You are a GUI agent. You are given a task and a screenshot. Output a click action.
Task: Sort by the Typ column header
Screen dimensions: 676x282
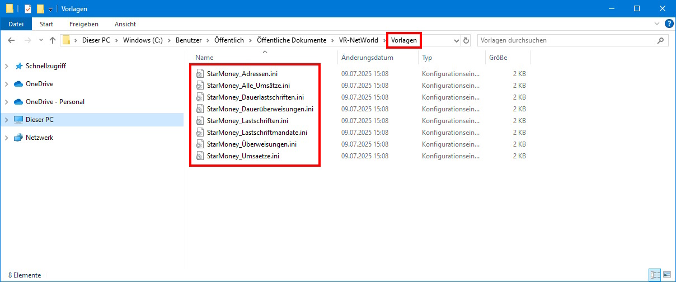coord(452,57)
